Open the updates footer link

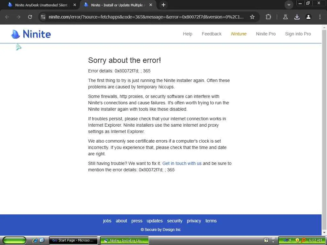155,221
